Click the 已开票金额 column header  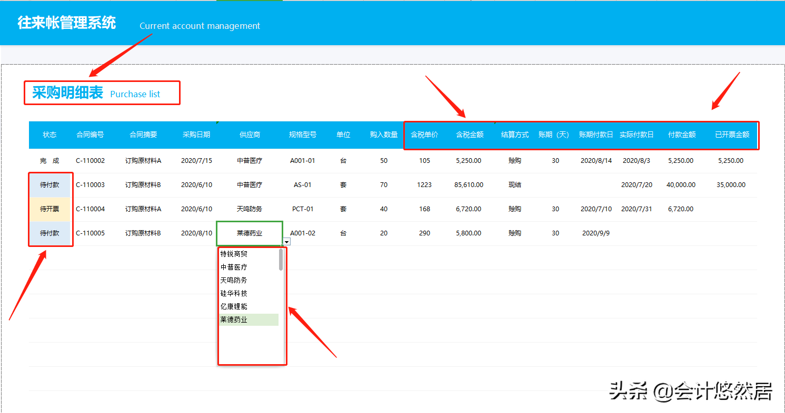coord(732,135)
